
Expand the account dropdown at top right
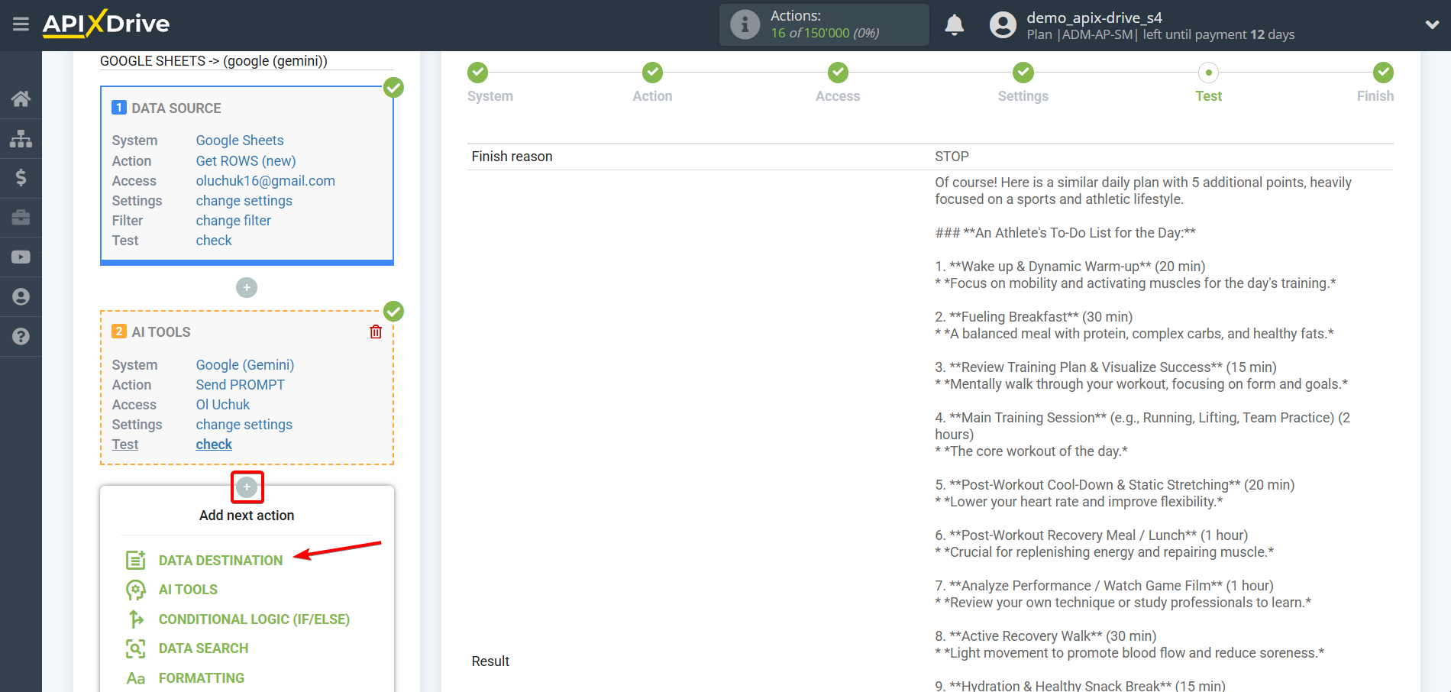click(x=1432, y=24)
